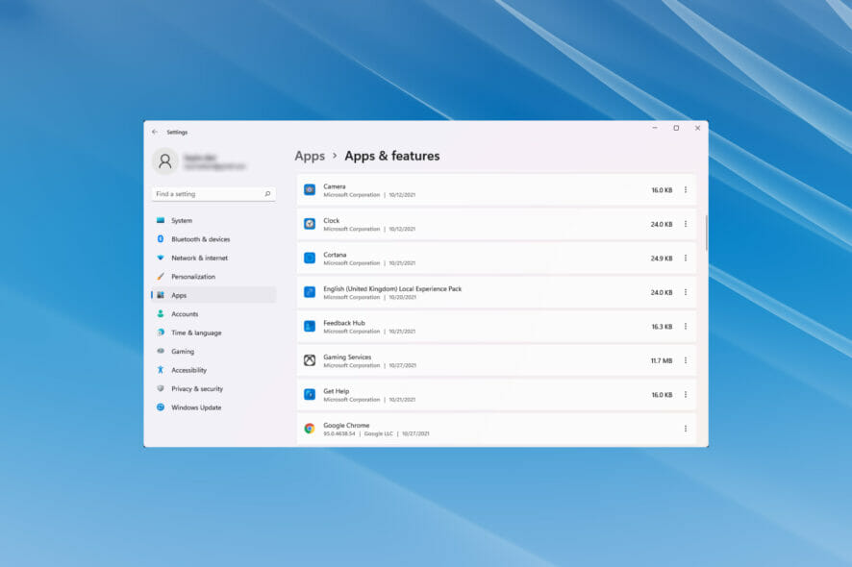
Task: Click the Cortana app icon
Action: pyautogui.click(x=310, y=259)
